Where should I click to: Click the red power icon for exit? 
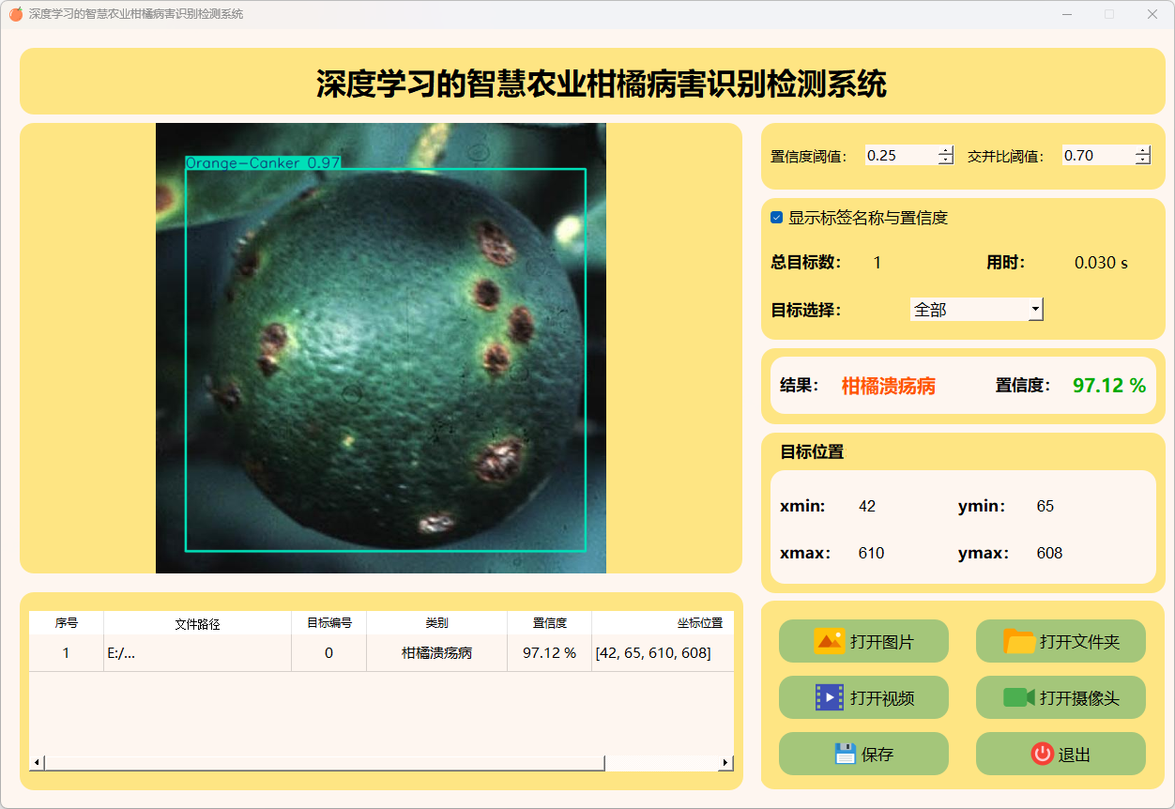click(x=1042, y=754)
